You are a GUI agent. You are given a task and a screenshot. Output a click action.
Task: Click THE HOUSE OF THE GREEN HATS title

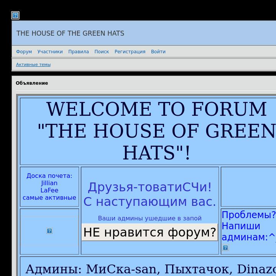70,33
